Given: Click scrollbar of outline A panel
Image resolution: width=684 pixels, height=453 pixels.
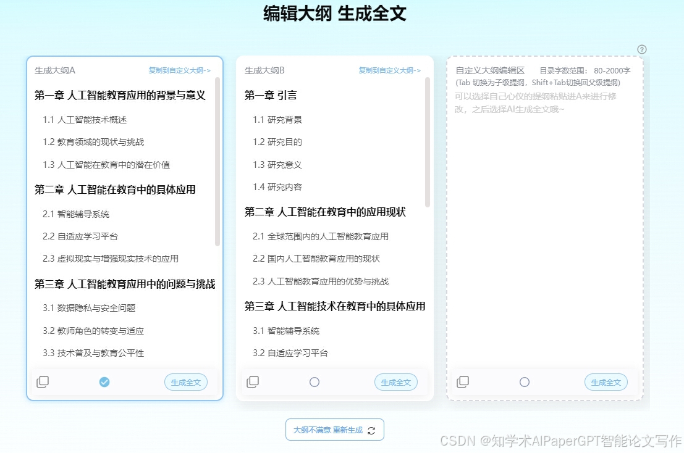Looking at the screenshot, I should pos(217,162).
